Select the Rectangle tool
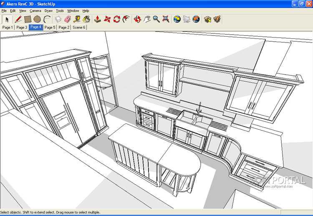This screenshot has height=216, width=313. pos(28,19)
